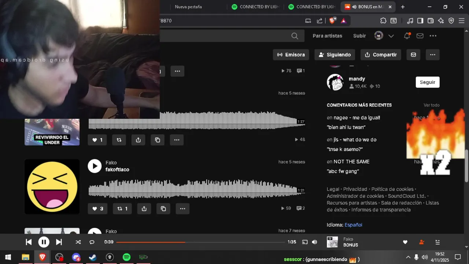Switch to Nueva pestaña tab

pos(188,7)
